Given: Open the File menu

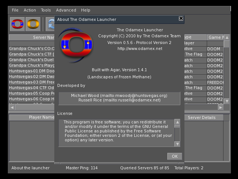Looking at the screenshot, I should coord(15,10).
